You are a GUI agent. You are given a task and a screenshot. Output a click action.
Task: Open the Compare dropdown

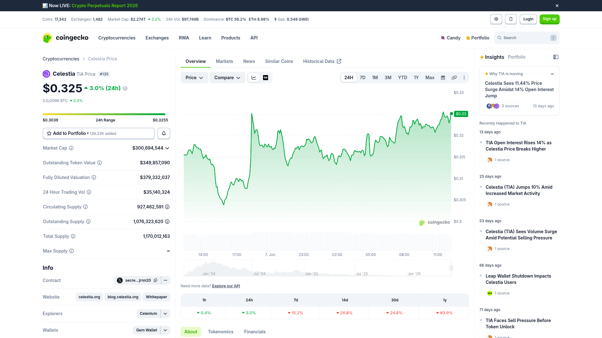(x=227, y=78)
